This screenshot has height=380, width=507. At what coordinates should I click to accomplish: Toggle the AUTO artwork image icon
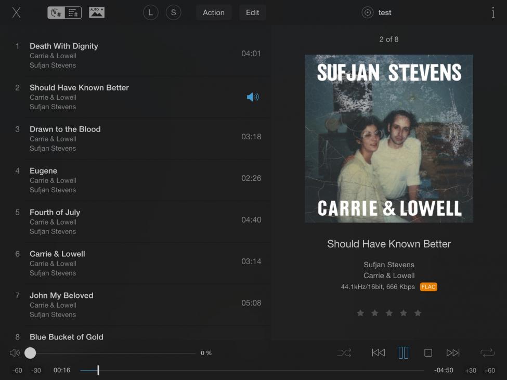pos(97,12)
